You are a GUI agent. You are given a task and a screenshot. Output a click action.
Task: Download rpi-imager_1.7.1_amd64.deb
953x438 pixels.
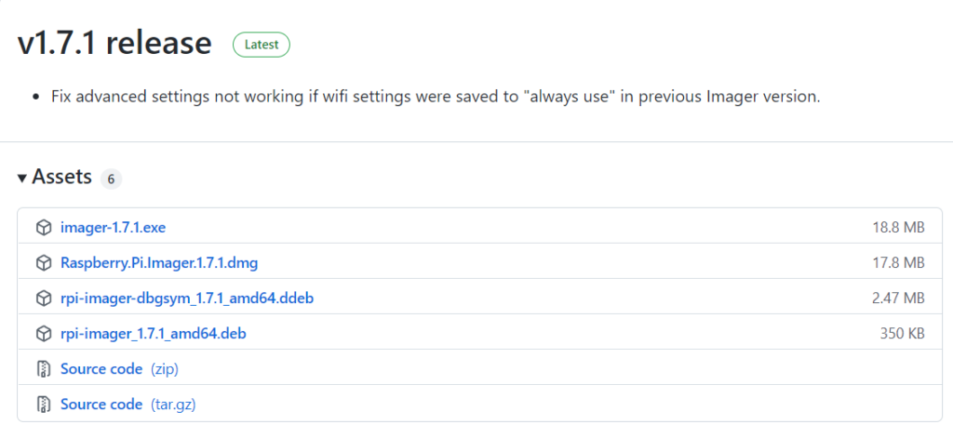point(154,334)
